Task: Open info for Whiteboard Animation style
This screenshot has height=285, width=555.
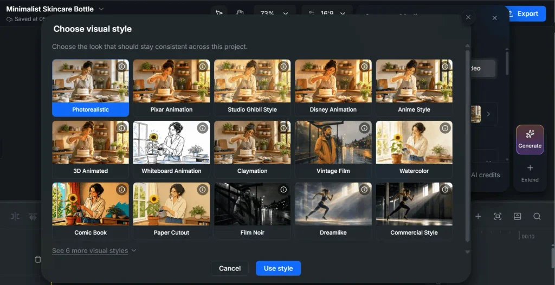Action: 203,128
